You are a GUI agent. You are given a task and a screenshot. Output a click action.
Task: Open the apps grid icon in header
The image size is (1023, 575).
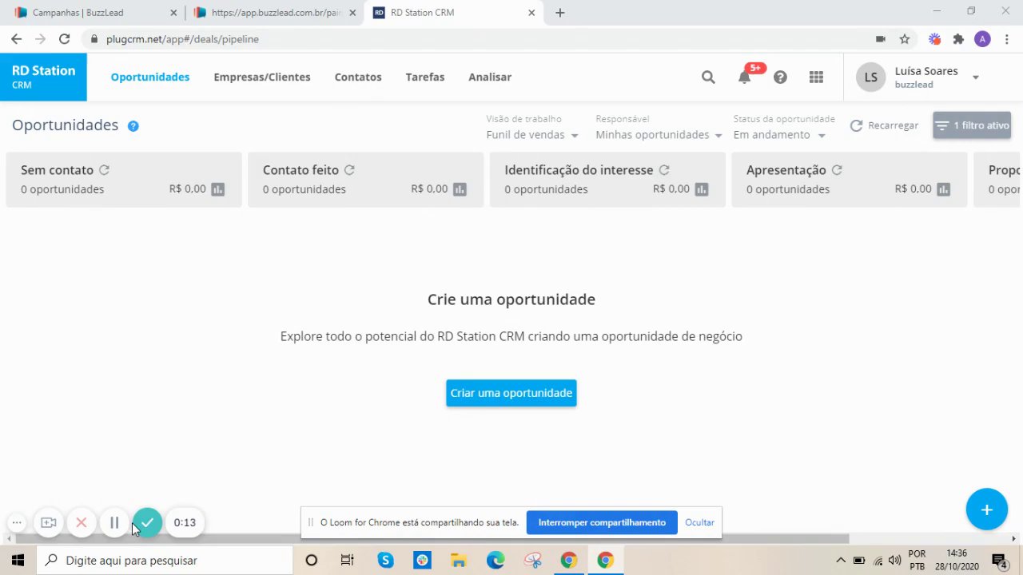tap(816, 77)
